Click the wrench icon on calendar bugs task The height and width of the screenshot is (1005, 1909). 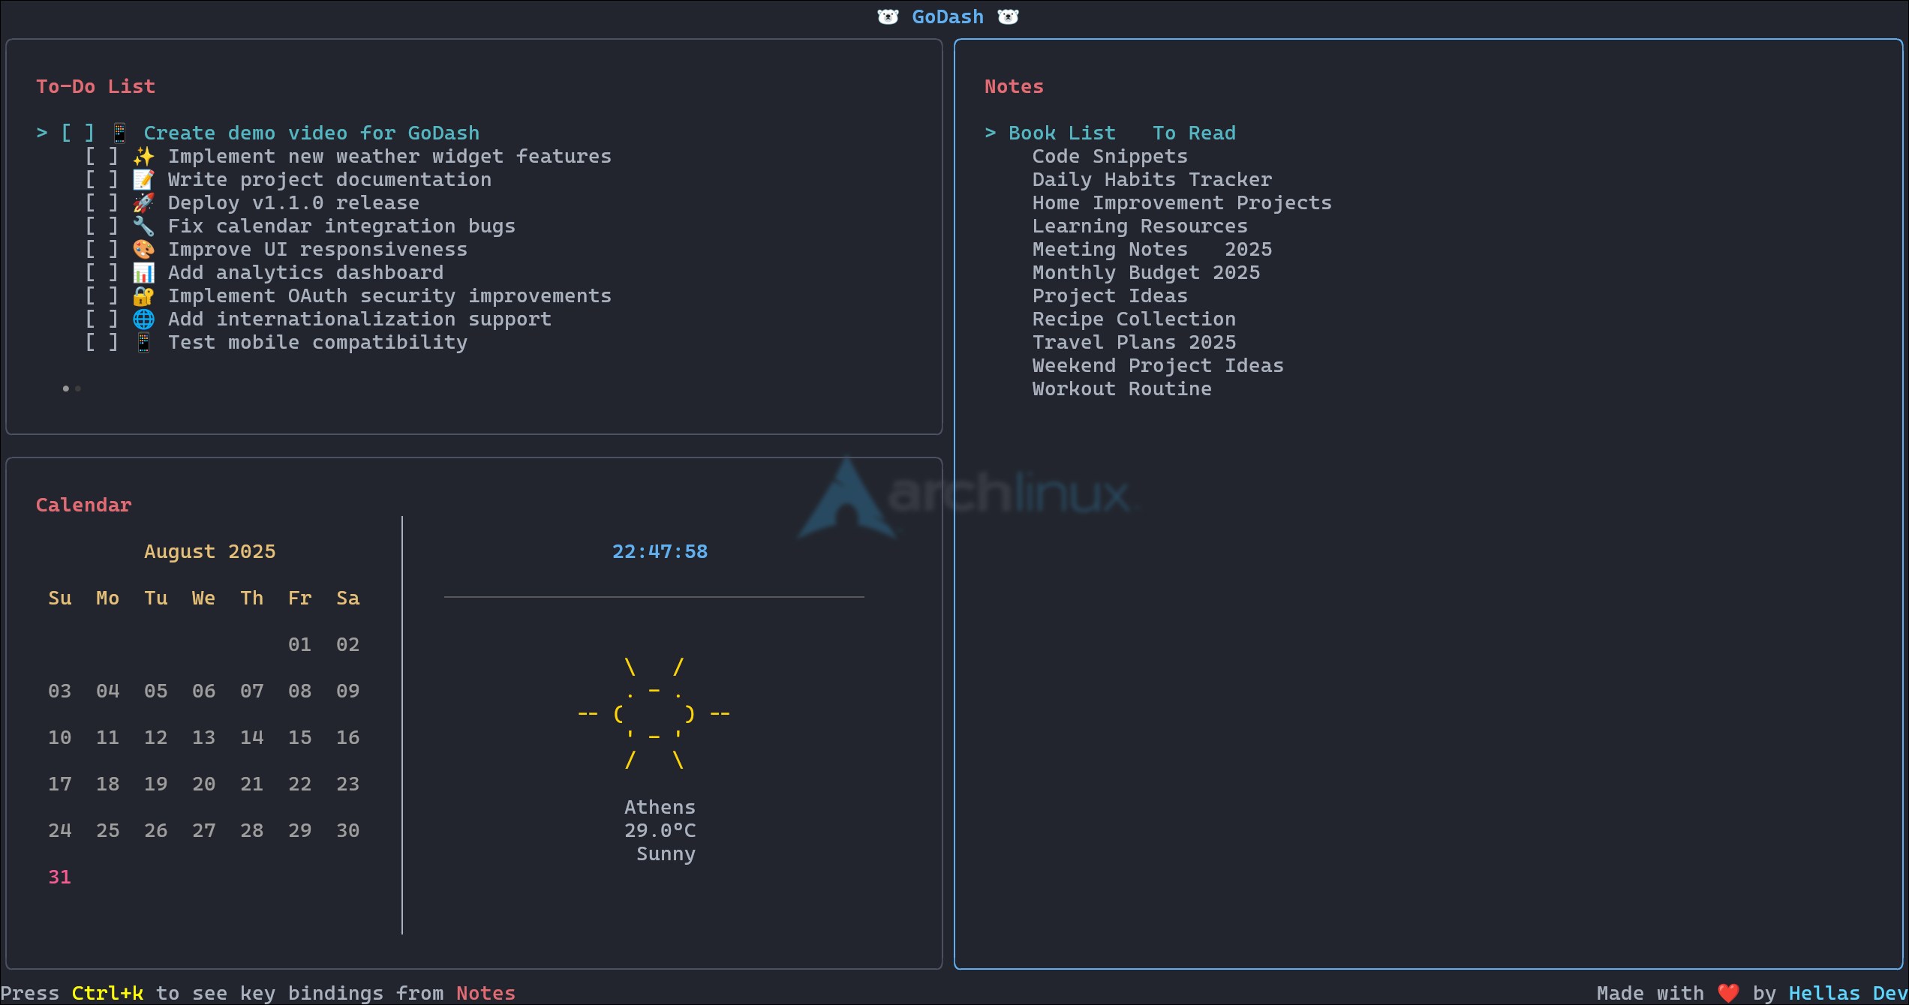coord(143,226)
